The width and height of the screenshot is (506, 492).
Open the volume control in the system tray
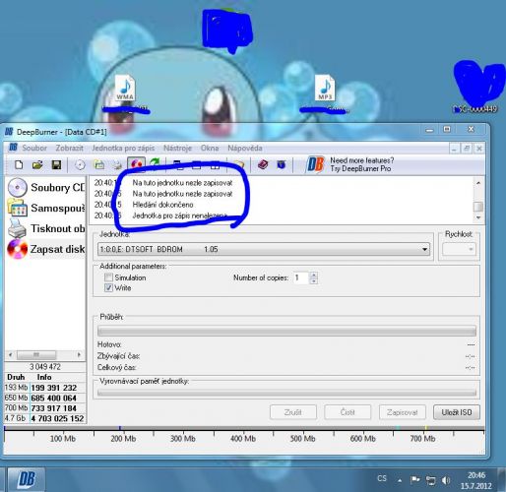(446, 480)
